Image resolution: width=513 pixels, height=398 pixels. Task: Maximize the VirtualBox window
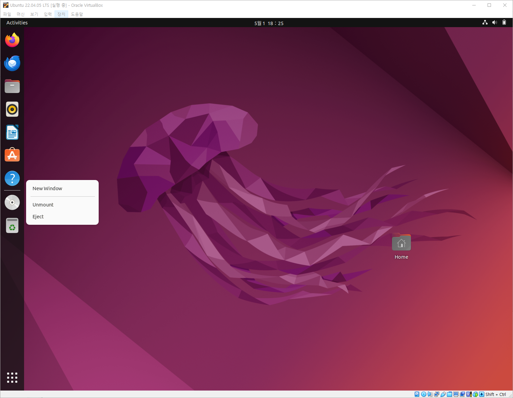pos(489,5)
